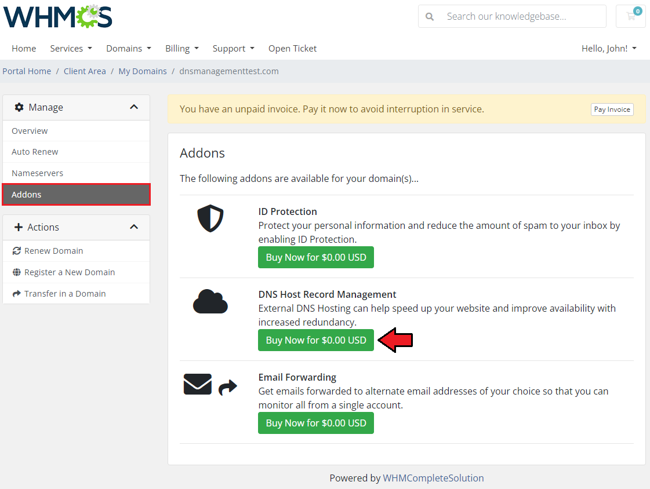Buy ID Protection for $0.00 USD
This screenshot has width=650, height=489.
[316, 257]
